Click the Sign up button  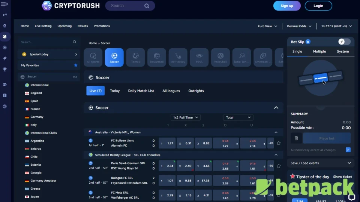click(x=287, y=6)
